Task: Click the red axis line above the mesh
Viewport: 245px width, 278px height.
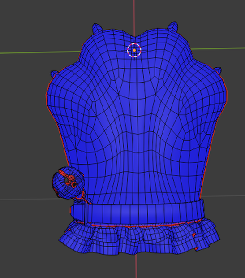Action: pyautogui.click(x=134, y=18)
